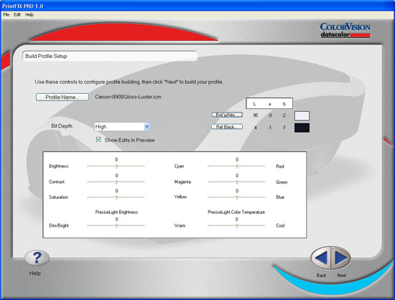Toggle Show Edits In Preview checkbox
The height and width of the screenshot is (300, 395).
point(99,140)
